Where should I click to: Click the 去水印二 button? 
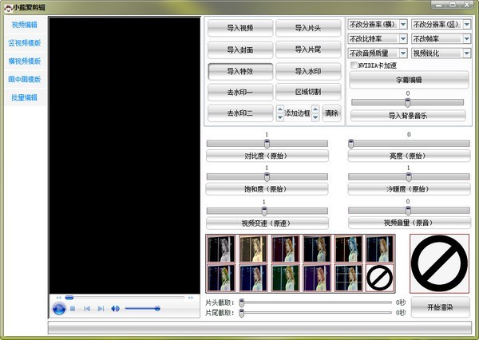tap(240, 113)
